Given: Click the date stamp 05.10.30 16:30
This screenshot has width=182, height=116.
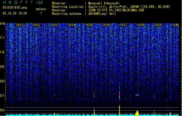Looking at the screenshot, I should (15, 13).
